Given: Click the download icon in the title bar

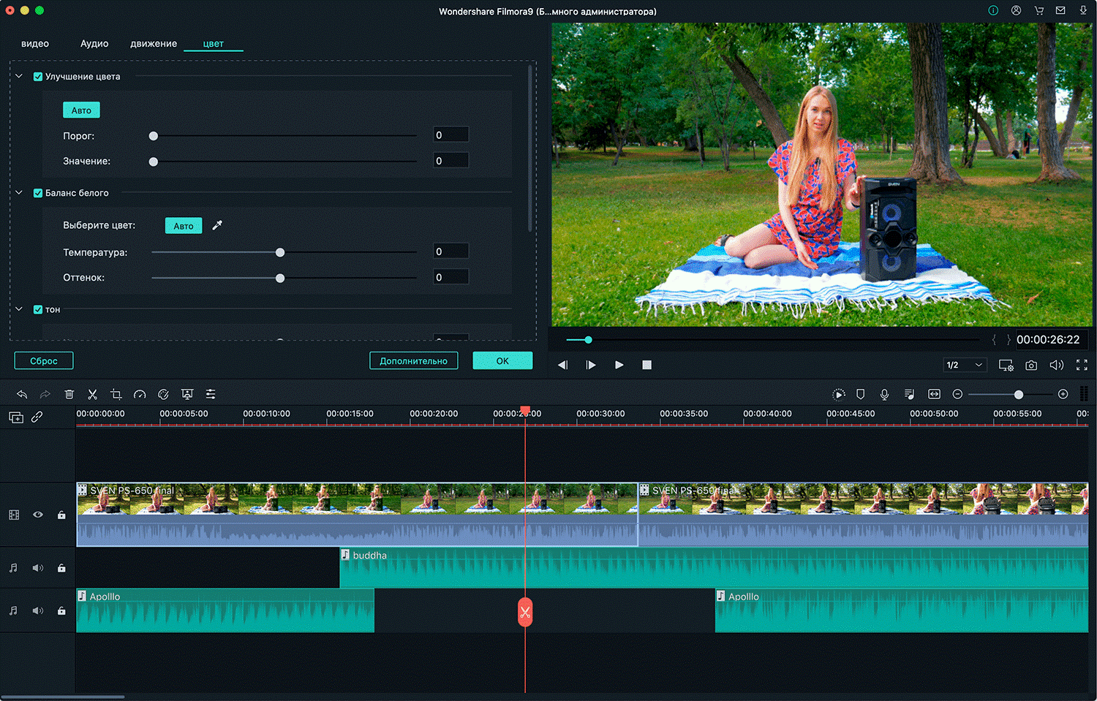Looking at the screenshot, I should (1083, 10).
